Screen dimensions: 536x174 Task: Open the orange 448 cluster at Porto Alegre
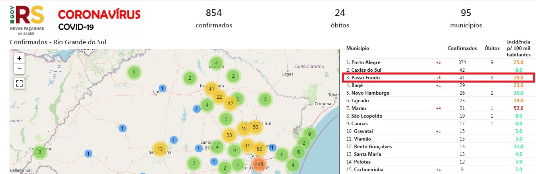(259, 164)
